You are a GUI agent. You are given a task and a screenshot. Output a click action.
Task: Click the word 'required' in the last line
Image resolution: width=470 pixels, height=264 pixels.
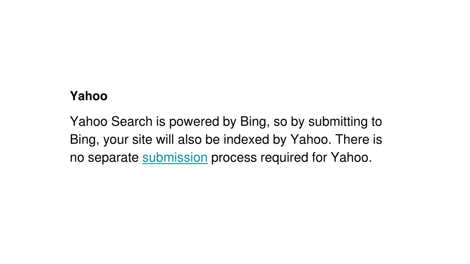tap(284, 158)
